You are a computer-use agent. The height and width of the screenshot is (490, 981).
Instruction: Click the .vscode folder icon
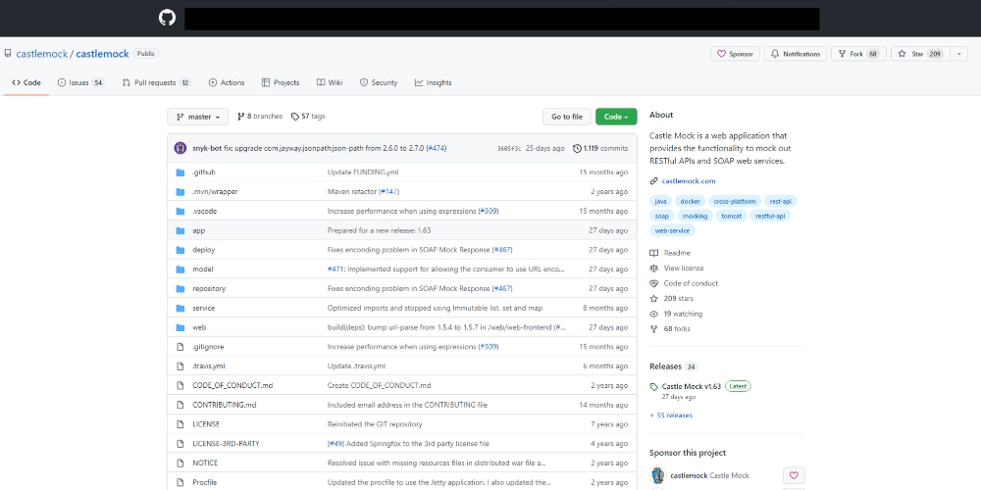181,212
